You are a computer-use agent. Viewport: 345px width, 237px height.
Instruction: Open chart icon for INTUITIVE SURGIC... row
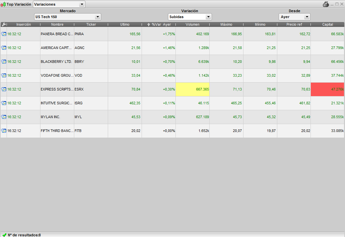tap(4, 103)
